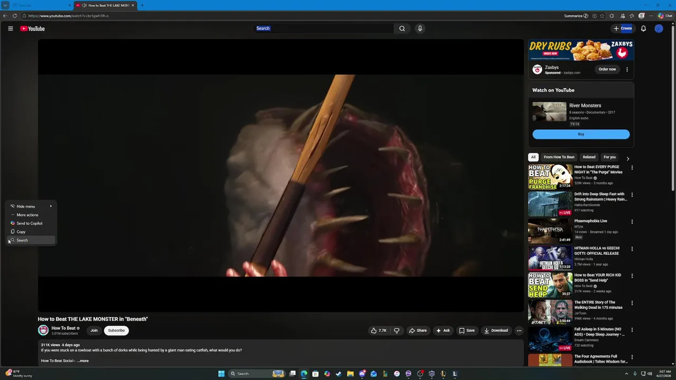
Task: Click Order now for Zaxbys
Action: click(607, 69)
